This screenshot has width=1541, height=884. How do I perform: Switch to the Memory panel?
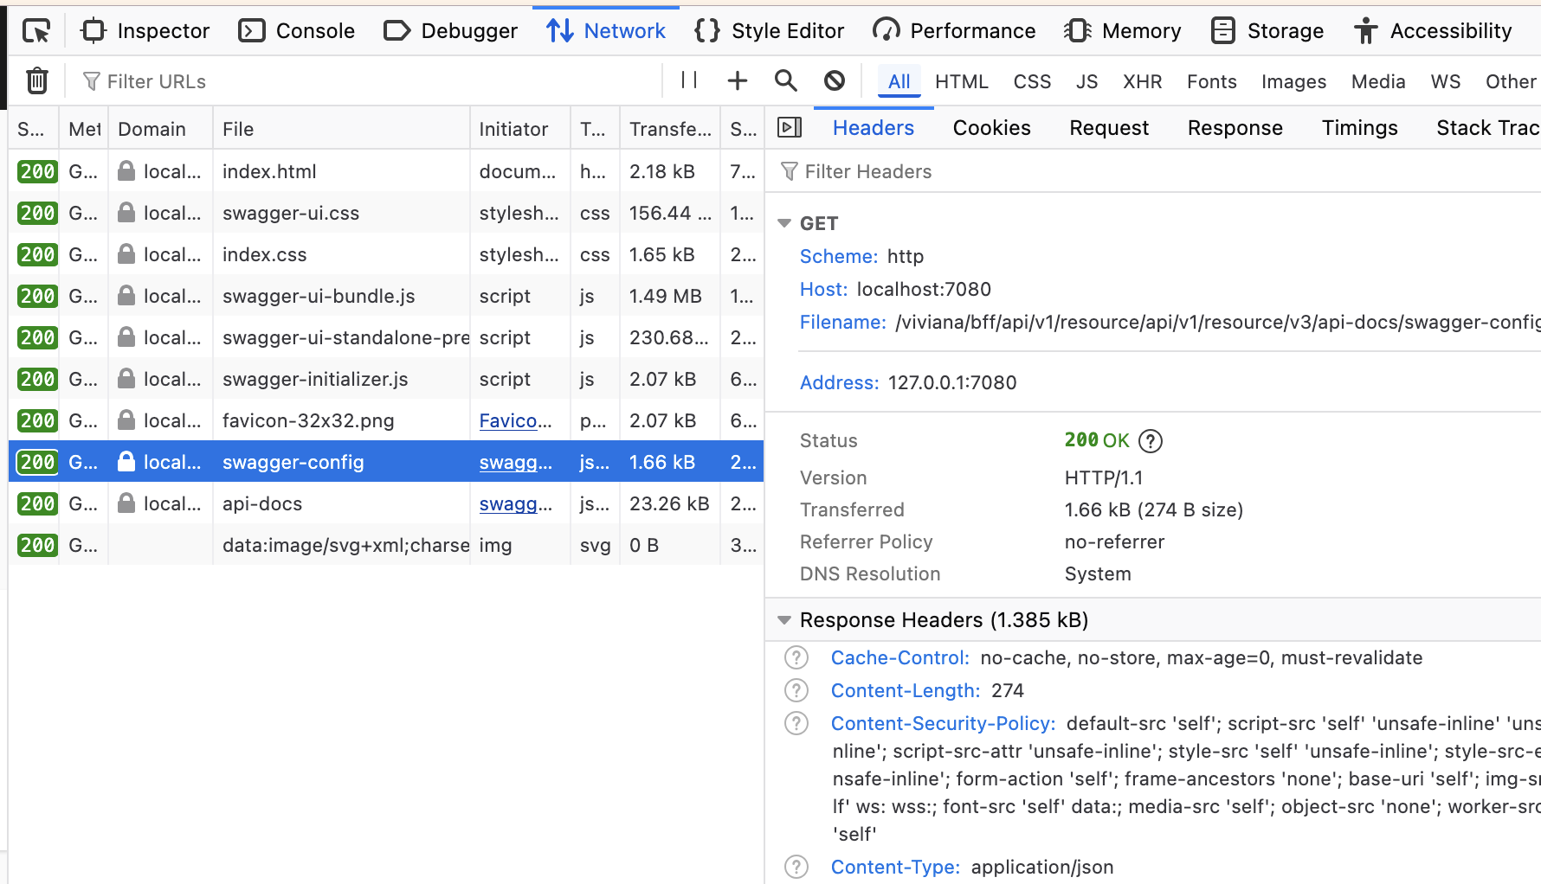pyautogui.click(x=1122, y=31)
